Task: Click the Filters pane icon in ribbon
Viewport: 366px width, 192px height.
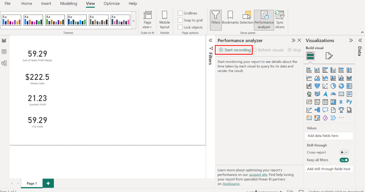Action: pos(215,20)
